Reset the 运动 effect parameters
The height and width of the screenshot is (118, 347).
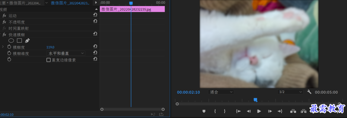tap(95, 15)
